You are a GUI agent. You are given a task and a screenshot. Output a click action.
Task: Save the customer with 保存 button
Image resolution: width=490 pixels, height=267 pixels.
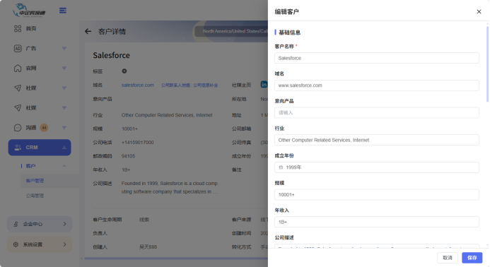coord(472,258)
